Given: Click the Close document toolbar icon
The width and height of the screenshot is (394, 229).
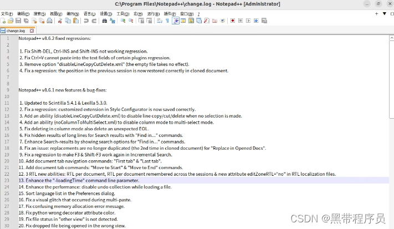Looking at the screenshot, I should (x=34, y=21).
